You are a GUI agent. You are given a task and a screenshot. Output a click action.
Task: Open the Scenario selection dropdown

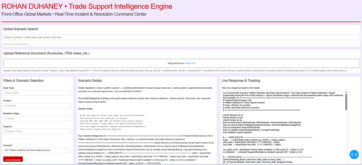pos(38,150)
